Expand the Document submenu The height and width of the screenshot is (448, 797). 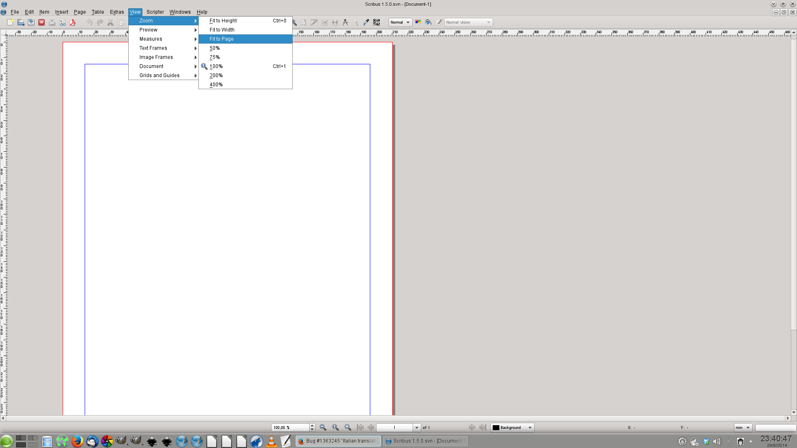[164, 66]
